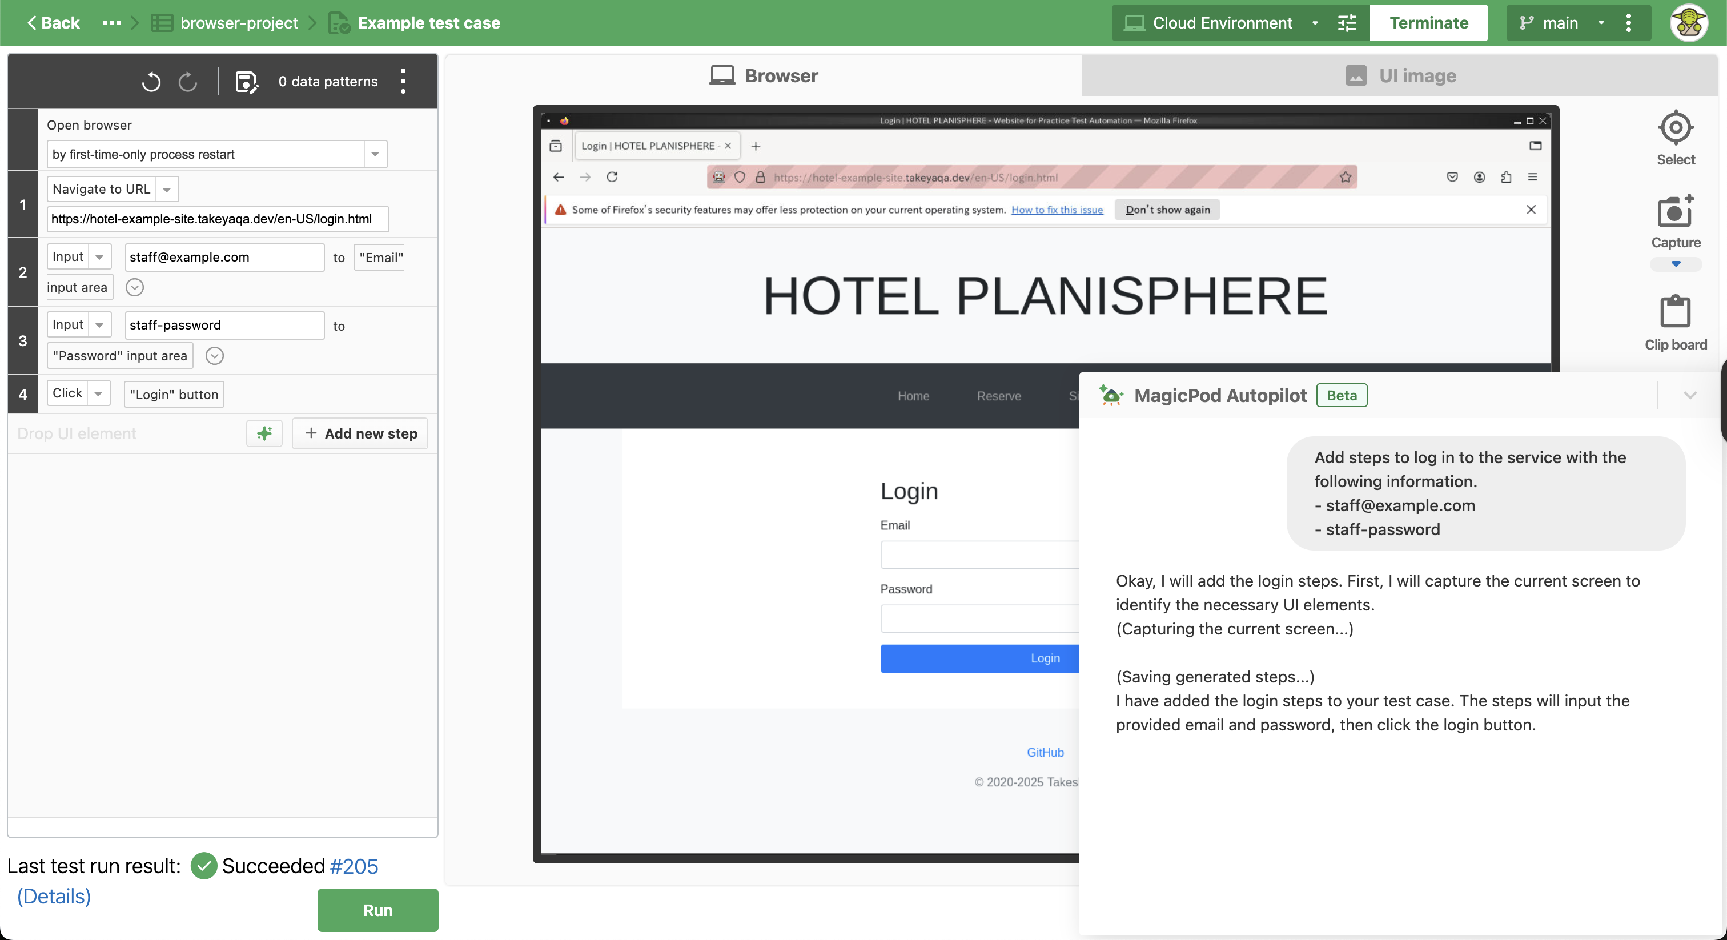Open a new Firefox tab with plus icon
Image resolution: width=1727 pixels, height=940 pixels.
pos(756,146)
